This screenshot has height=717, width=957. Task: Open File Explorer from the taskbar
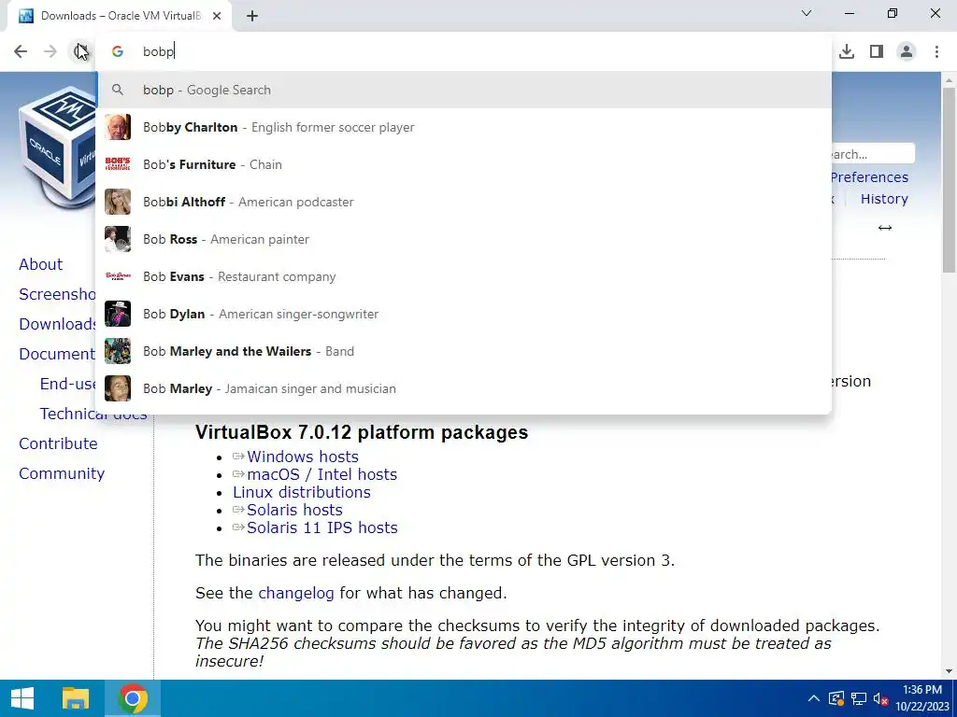[x=76, y=698]
